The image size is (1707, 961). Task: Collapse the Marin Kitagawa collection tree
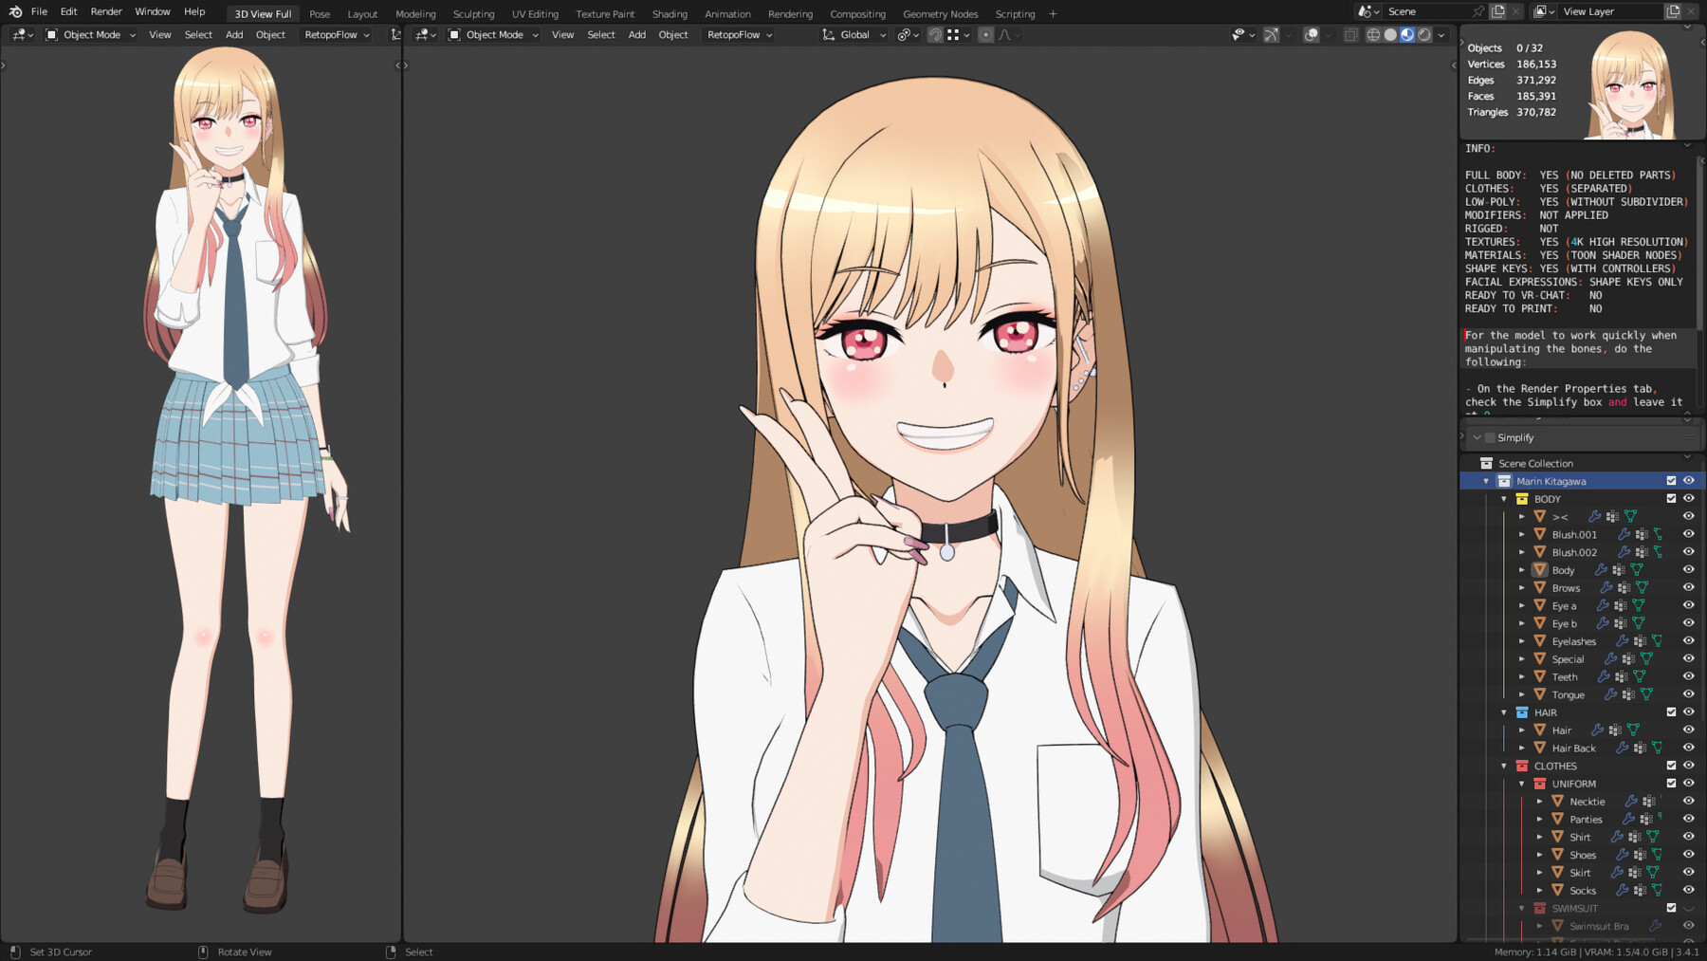point(1486,481)
